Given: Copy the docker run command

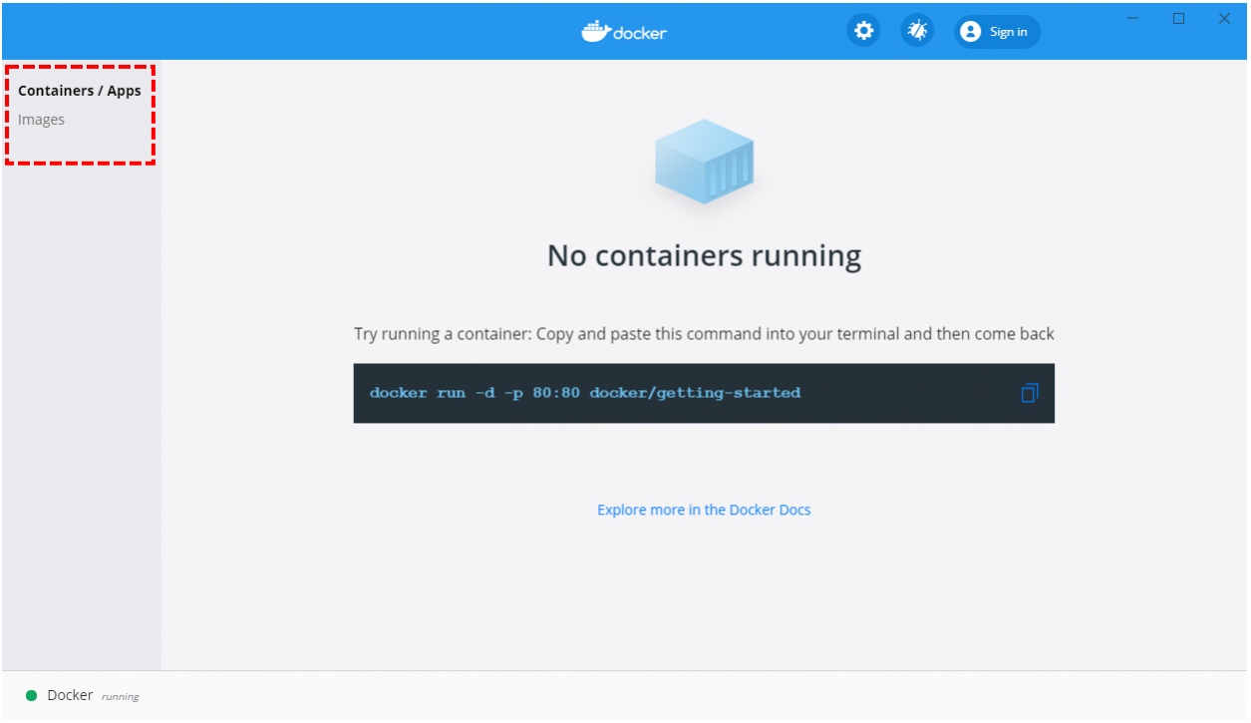Looking at the screenshot, I should click(1030, 393).
